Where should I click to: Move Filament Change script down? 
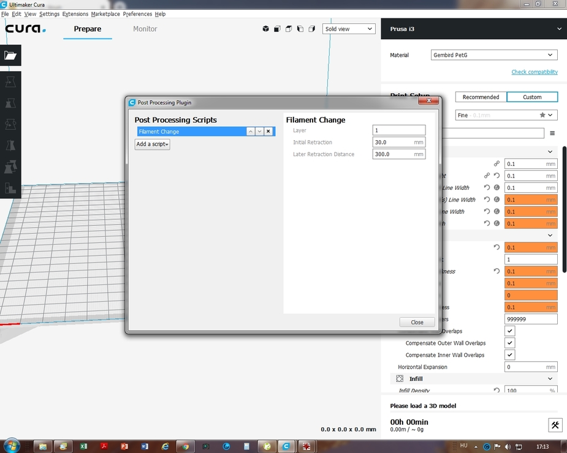pos(259,132)
